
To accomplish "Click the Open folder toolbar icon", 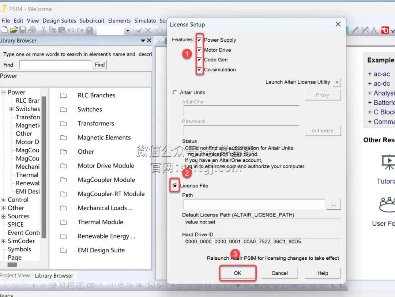I will click(x=14, y=30).
